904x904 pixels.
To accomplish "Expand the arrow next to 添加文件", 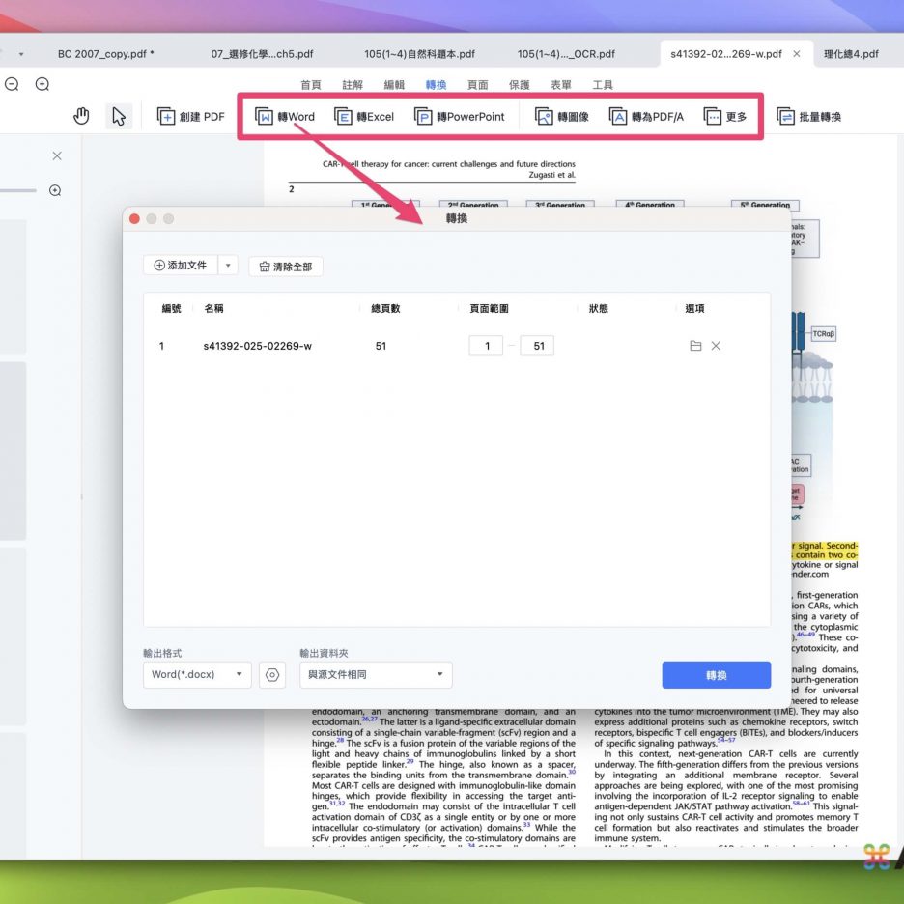I will coord(228,266).
